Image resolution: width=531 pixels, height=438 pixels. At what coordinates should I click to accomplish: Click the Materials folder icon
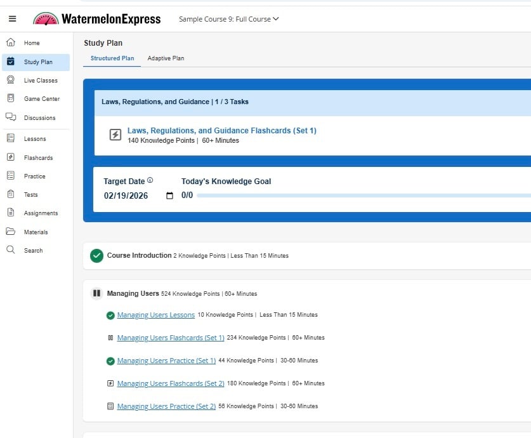pyautogui.click(x=11, y=232)
